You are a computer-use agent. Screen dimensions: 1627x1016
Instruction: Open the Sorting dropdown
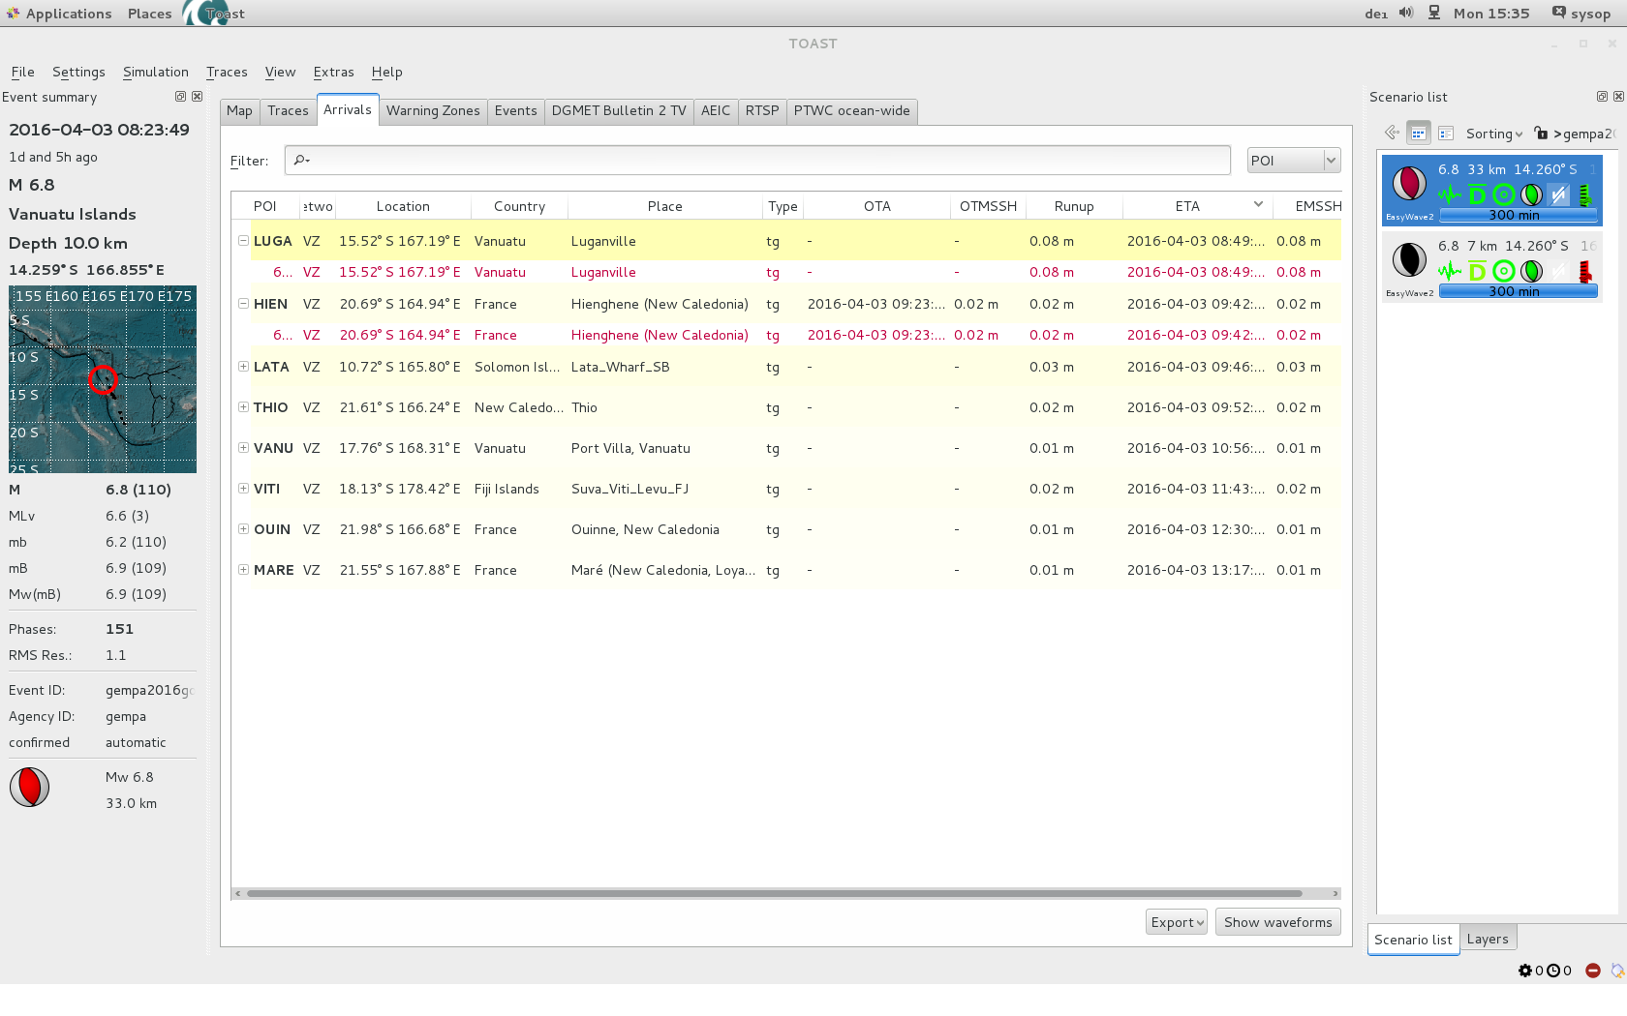tap(1494, 134)
